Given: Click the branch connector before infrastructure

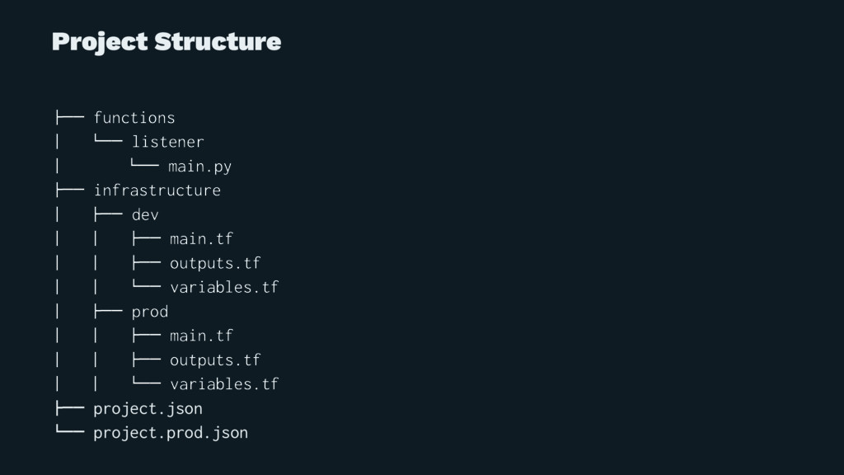Looking at the screenshot, I should click(x=70, y=190).
